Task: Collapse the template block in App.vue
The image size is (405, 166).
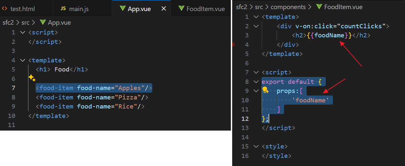Action: click(22, 60)
